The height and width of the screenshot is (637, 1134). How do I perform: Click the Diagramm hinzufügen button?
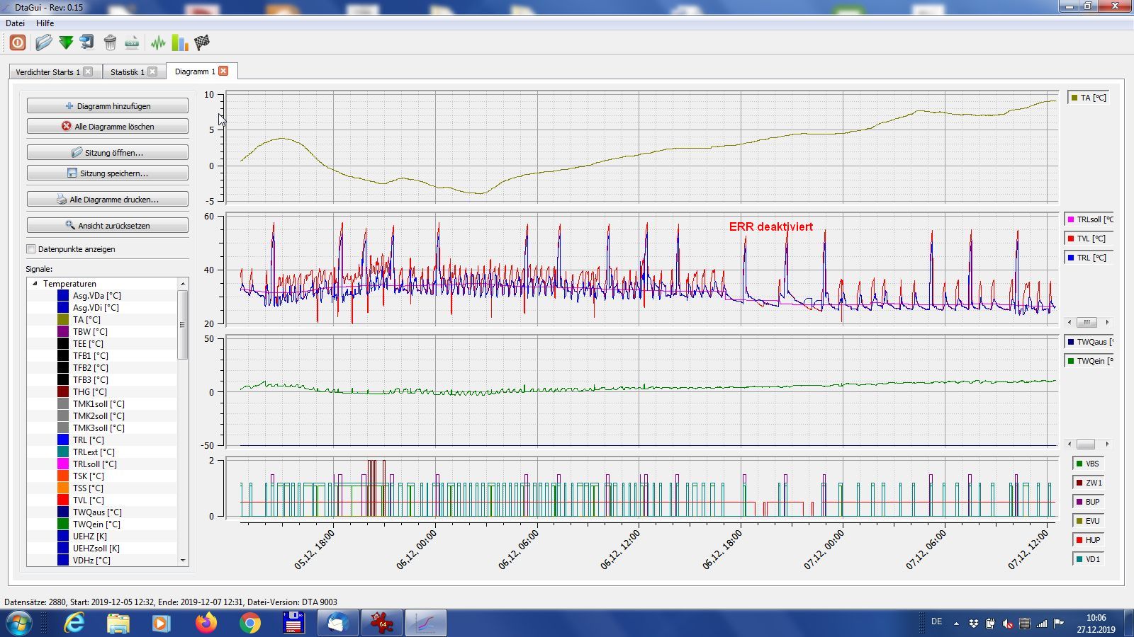click(x=108, y=106)
